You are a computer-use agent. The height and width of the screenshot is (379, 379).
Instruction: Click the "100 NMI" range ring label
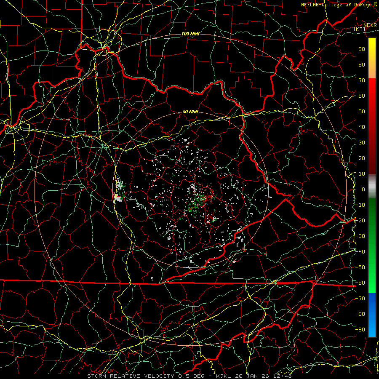[x=190, y=34]
